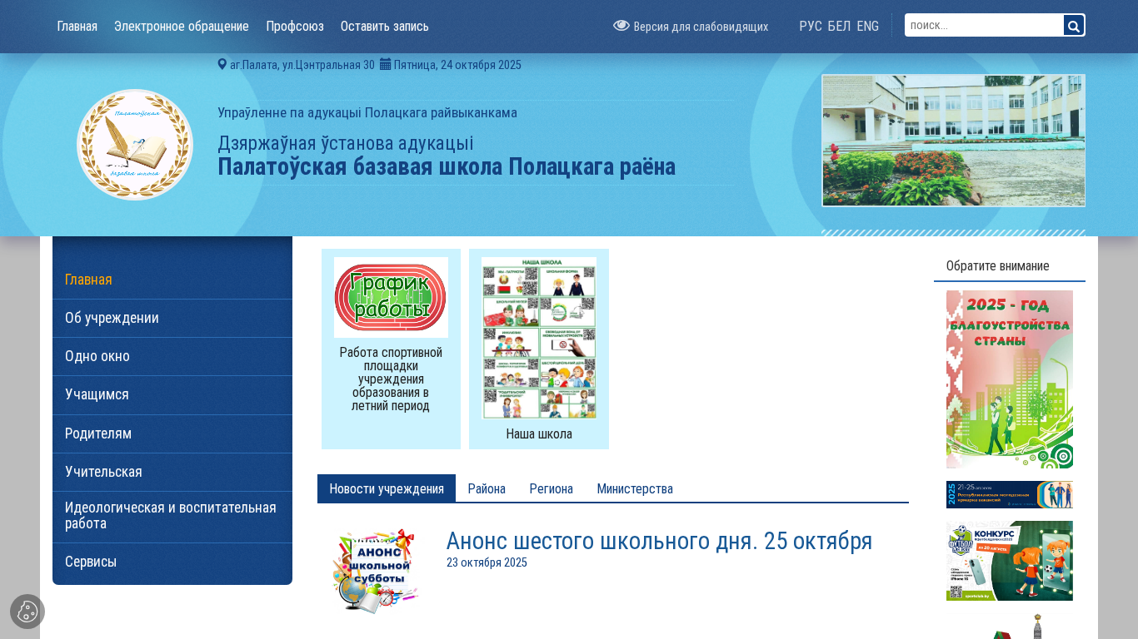Open Главная in the top navigation
The width and height of the screenshot is (1138, 639).
[x=77, y=26]
